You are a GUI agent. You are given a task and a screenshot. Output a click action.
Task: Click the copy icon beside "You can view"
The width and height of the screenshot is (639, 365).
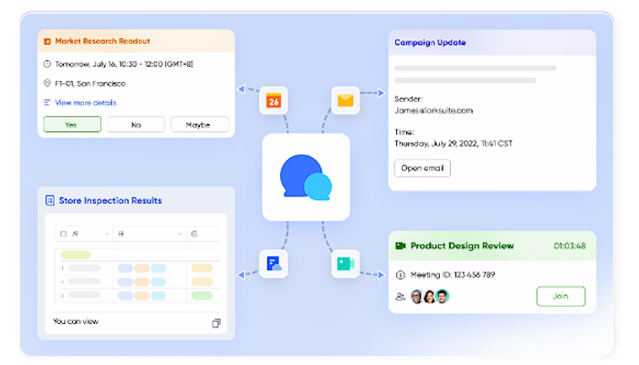click(216, 322)
